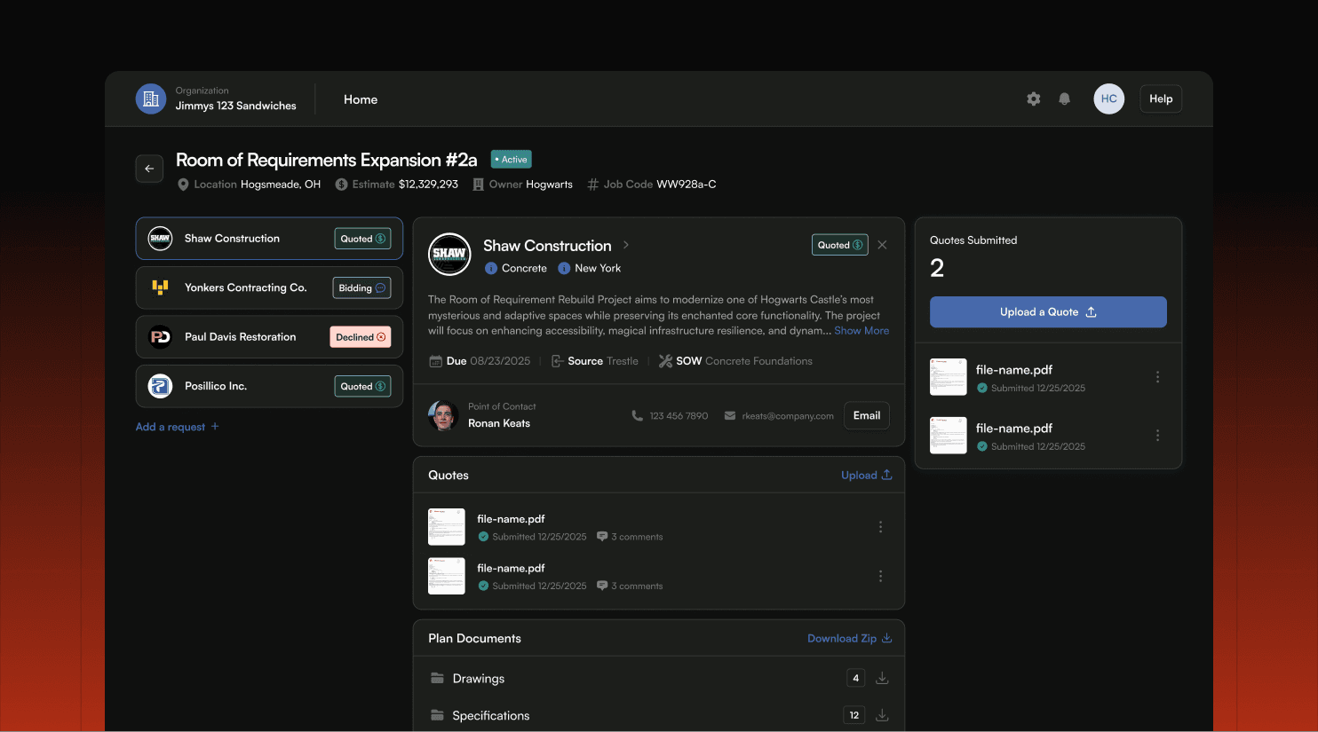The height and width of the screenshot is (732, 1318).
Task: Click Ronan Keats contact avatar
Action: click(x=442, y=415)
